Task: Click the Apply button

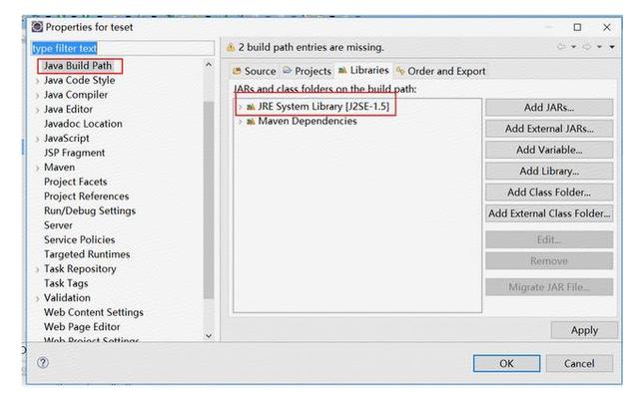Action: (584, 330)
